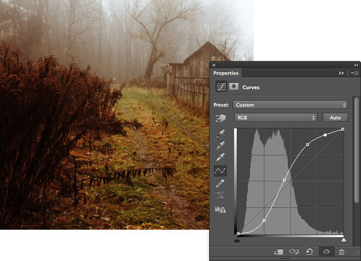Open the Properties panel flyout menu

coord(355,73)
